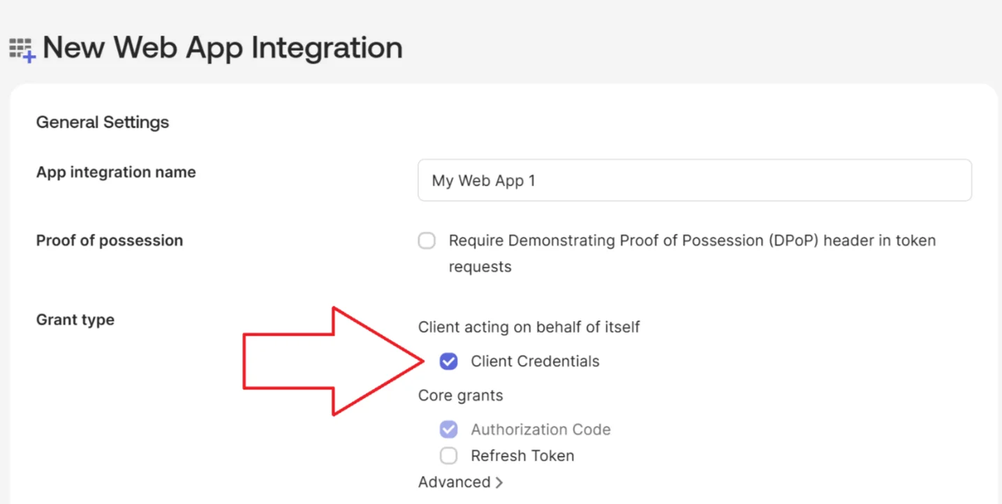Image resolution: width=1002 pixels, height=504 pixels.
Task: Enable the DPoP token requests requirement
Action: tap(427, 240)
